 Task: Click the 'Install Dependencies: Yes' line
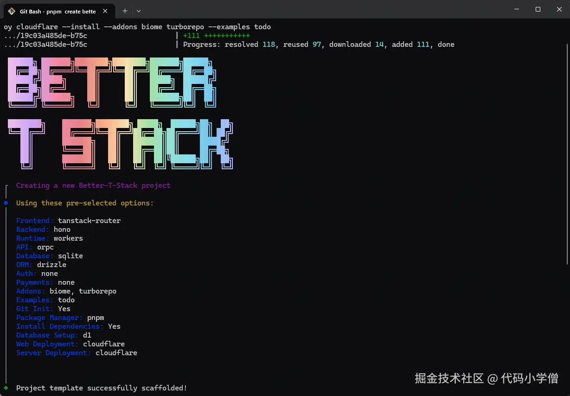68,326
